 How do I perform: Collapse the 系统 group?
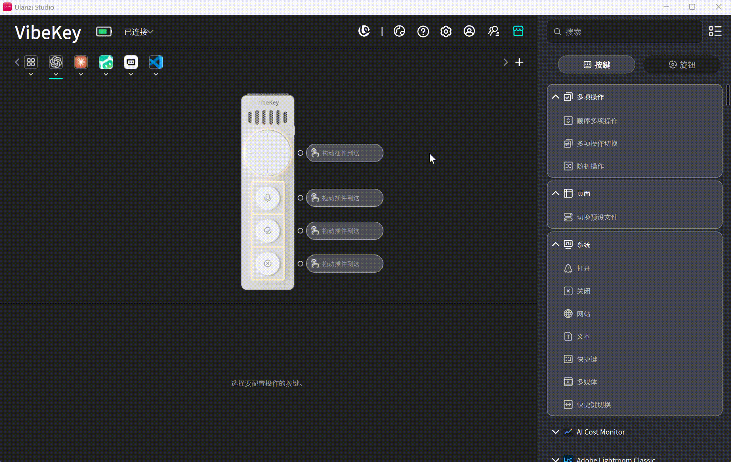(556, 244)
